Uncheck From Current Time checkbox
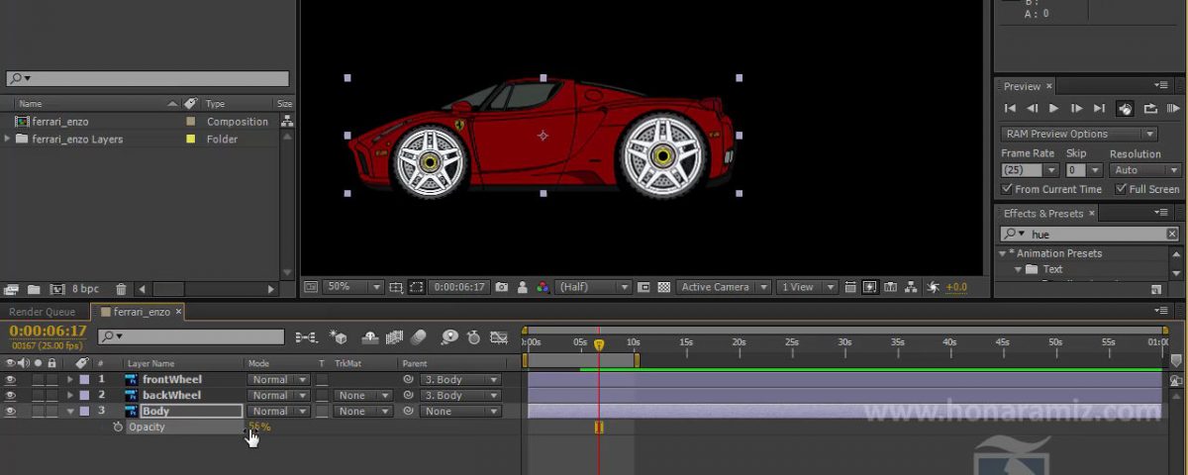This screenshot has height=475, width=1188. tap(1007, 189)
